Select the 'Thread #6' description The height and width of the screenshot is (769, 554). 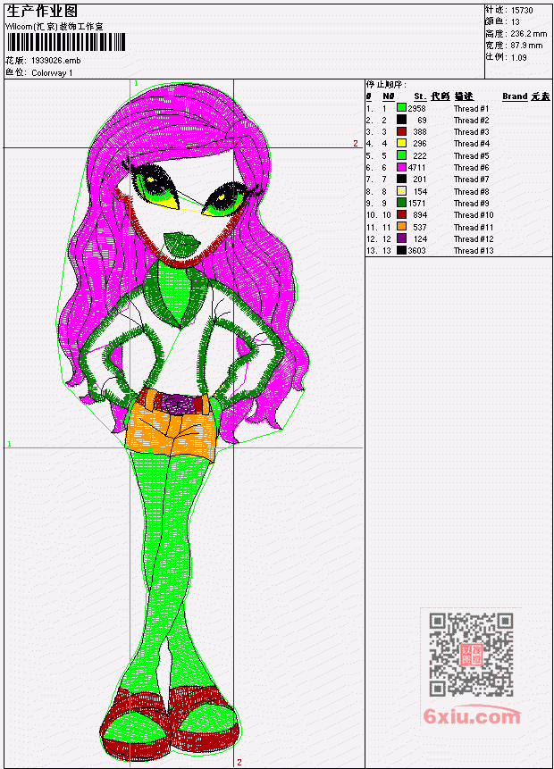pos(471,168)
